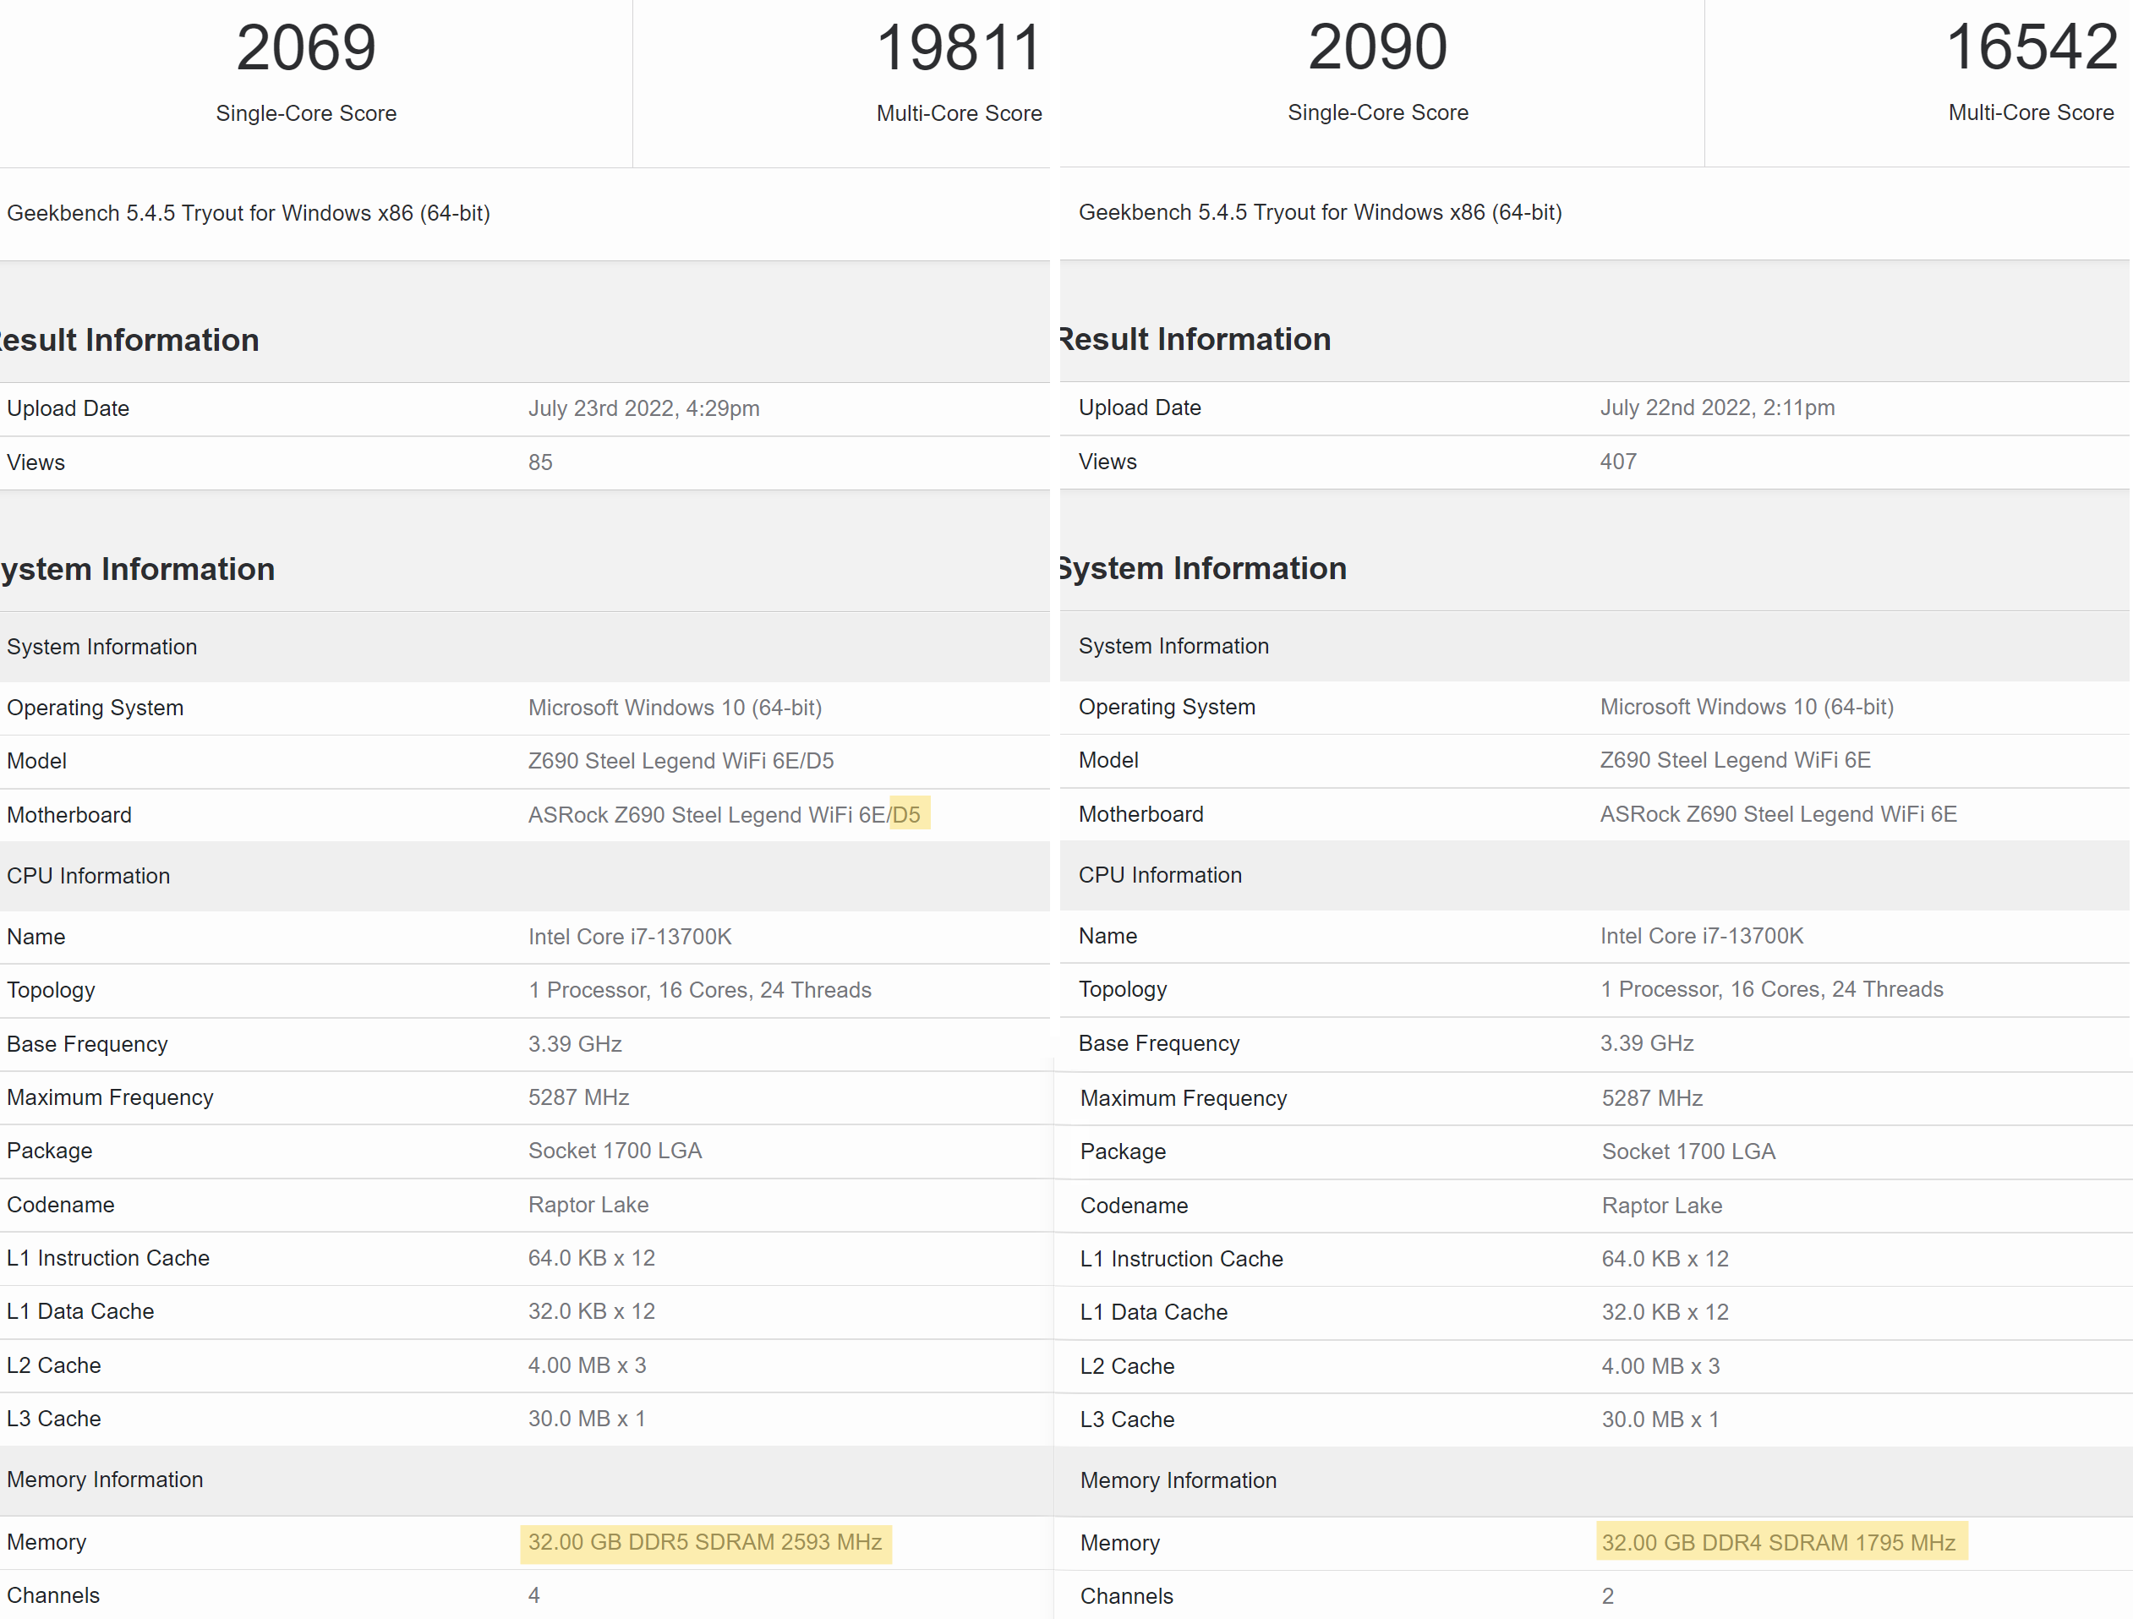Select the July 22nd 2022 upload date

click(1716, 407)
